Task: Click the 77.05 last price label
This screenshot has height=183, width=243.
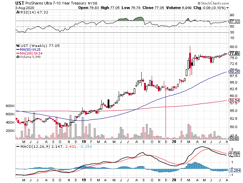Action: click(234, 54)
